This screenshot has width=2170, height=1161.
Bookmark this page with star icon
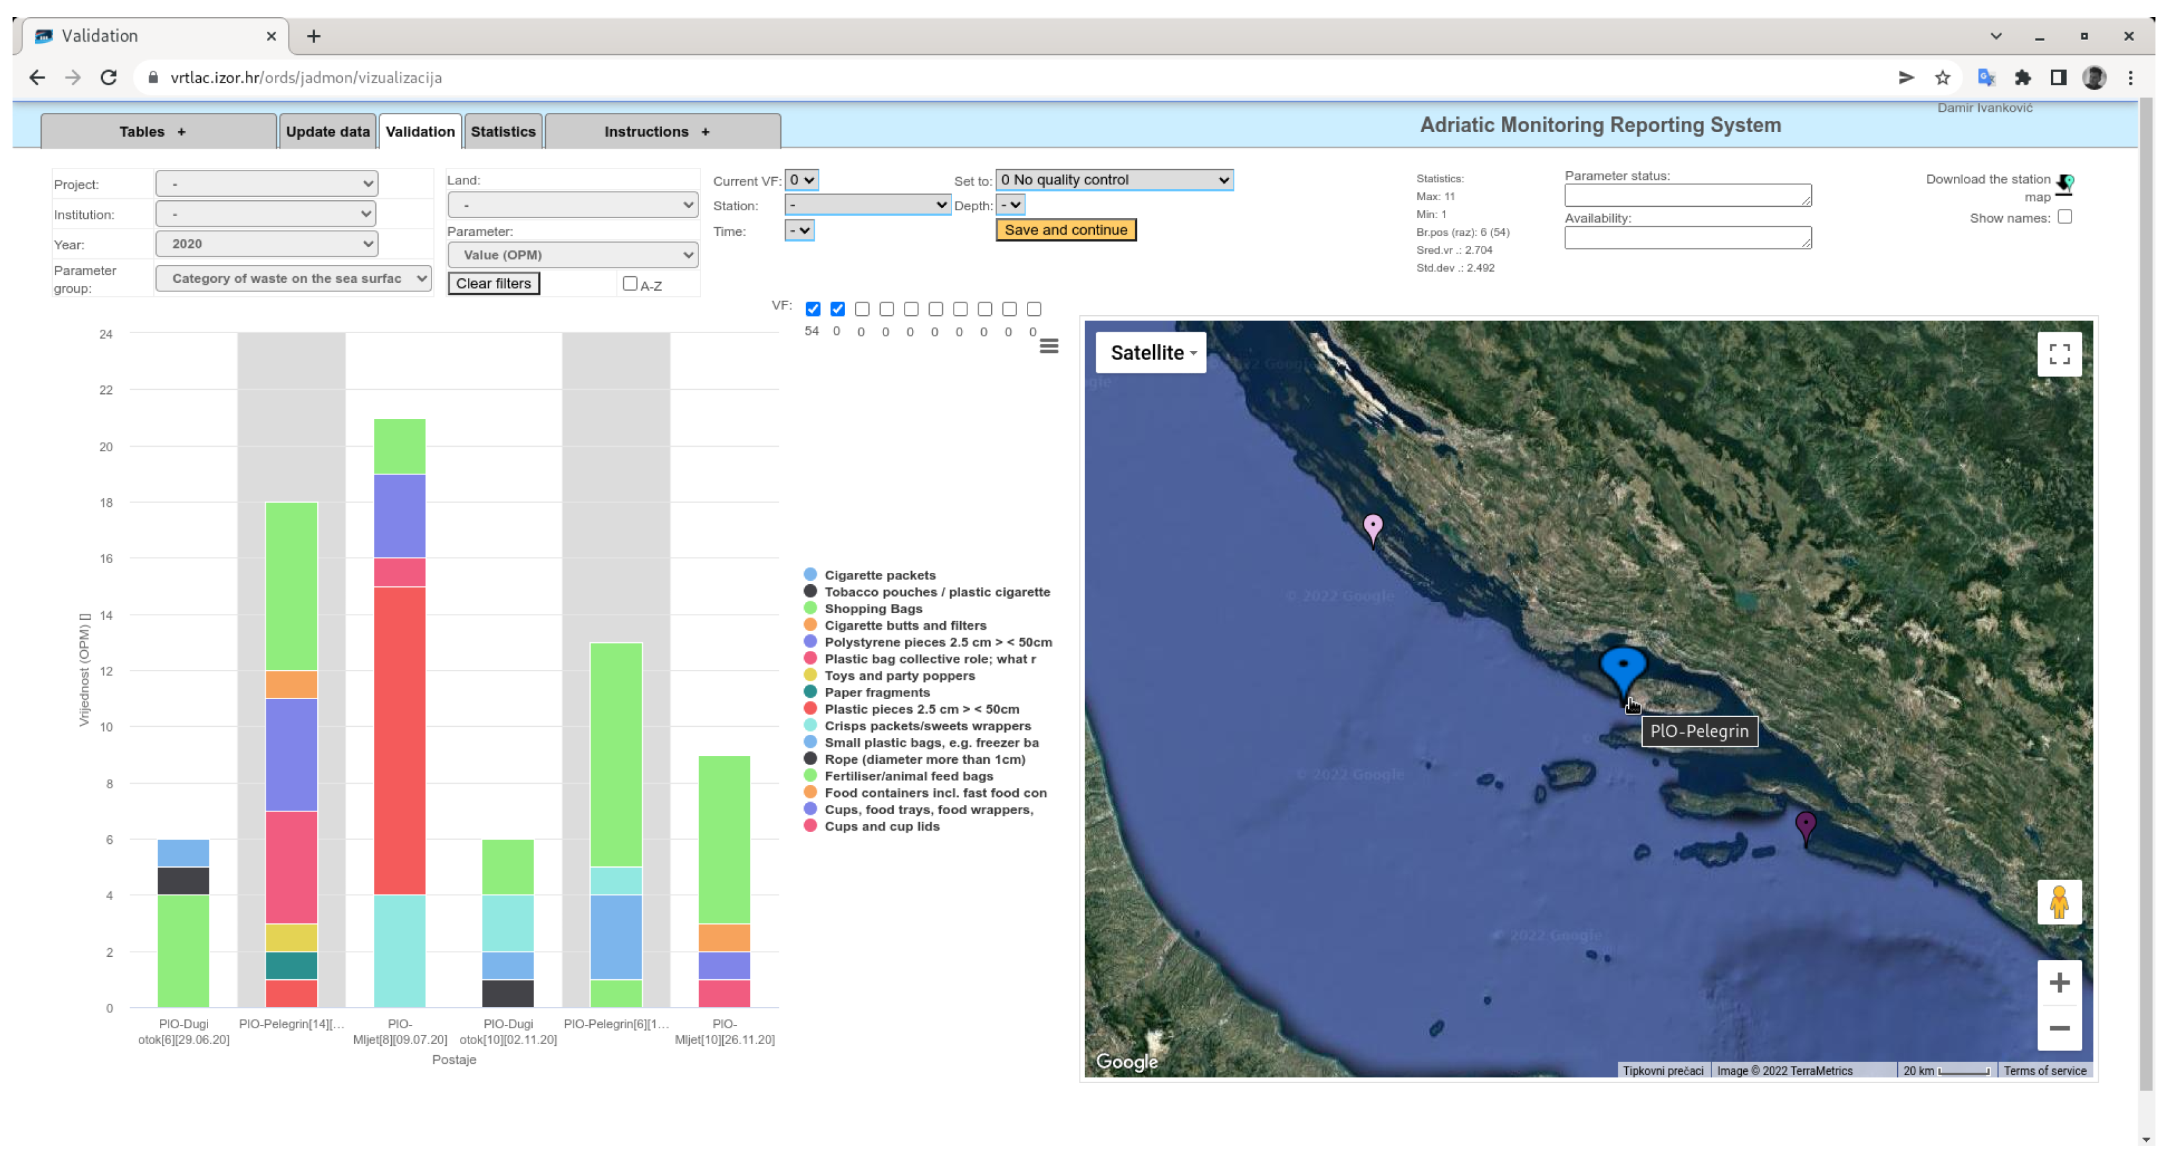coord(1942,77)
